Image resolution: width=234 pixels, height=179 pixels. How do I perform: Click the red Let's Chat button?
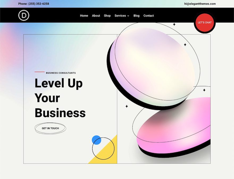204,23
